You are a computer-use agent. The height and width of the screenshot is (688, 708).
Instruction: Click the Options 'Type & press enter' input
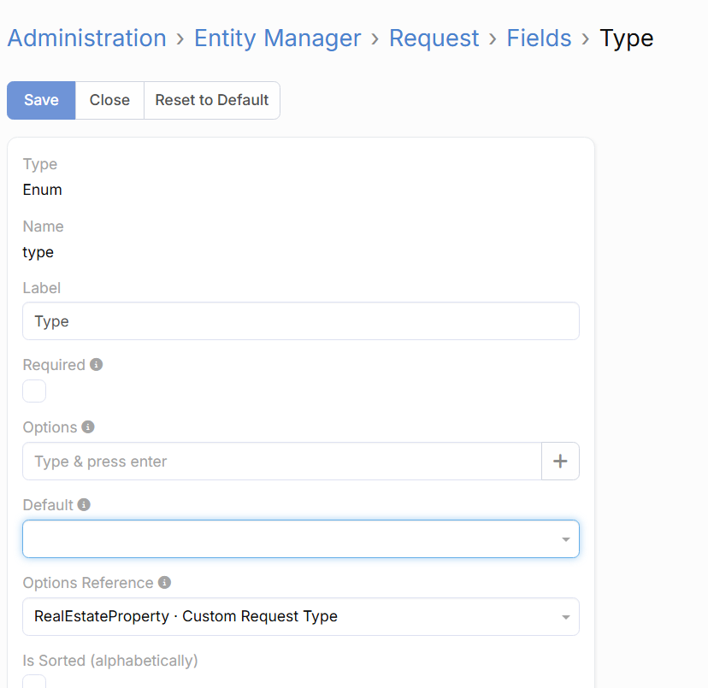281,462
